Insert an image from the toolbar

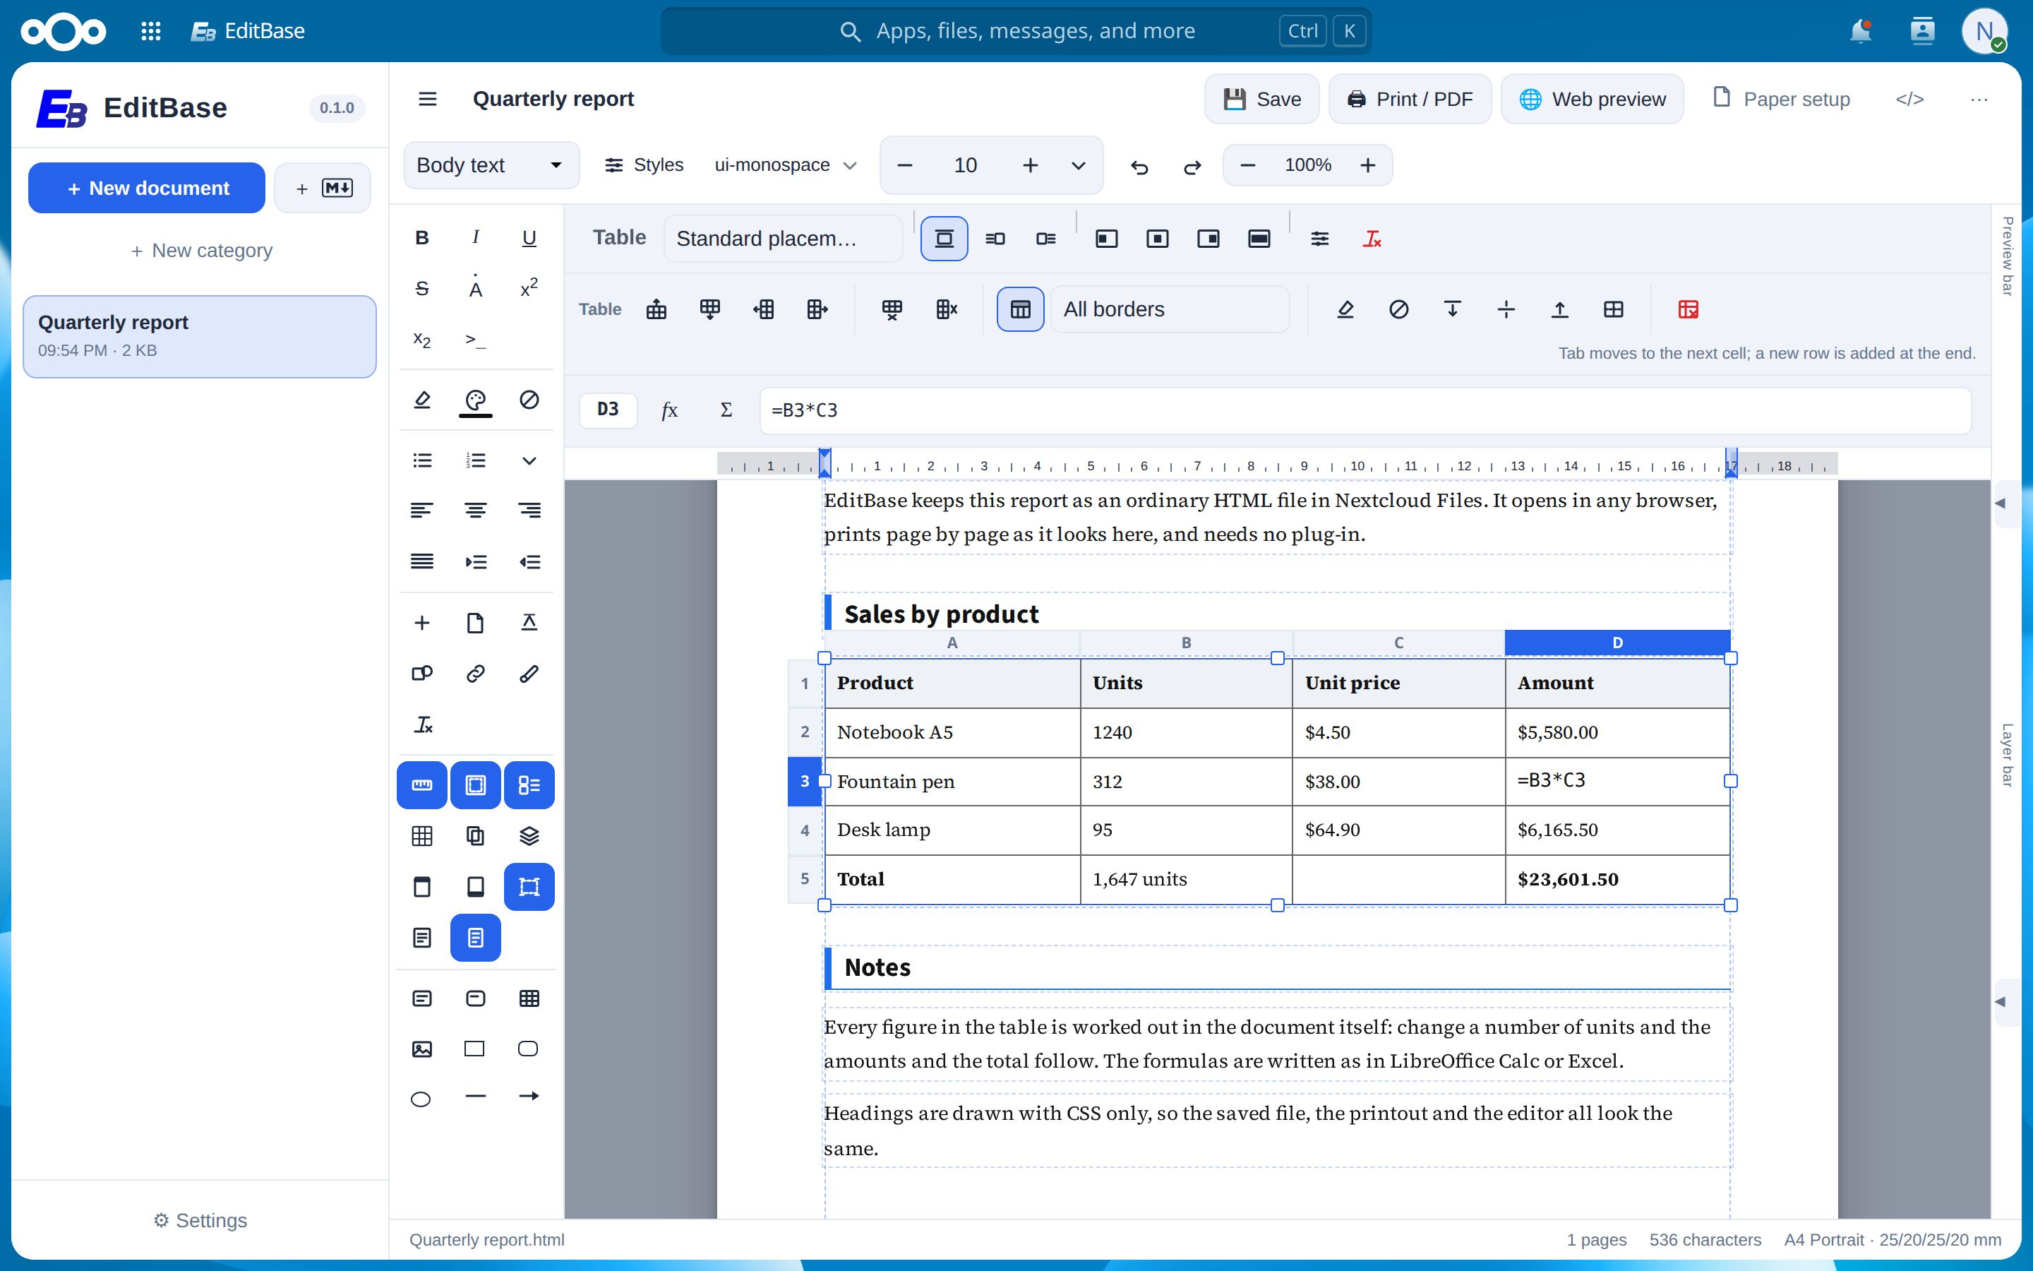click(421, 1049)
